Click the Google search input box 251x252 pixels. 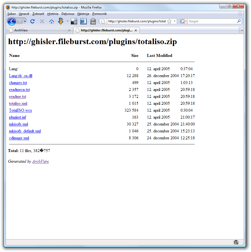(212, 21)
